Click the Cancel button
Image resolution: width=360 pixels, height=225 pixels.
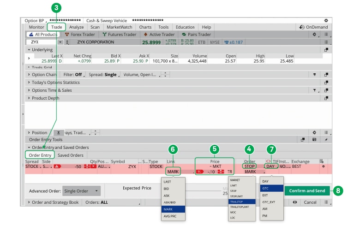[x=310, y=202]
